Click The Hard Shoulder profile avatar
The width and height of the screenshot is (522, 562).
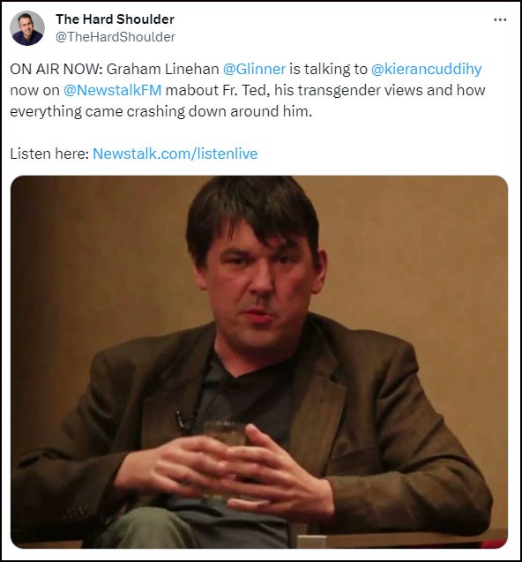tap(27, 28)
